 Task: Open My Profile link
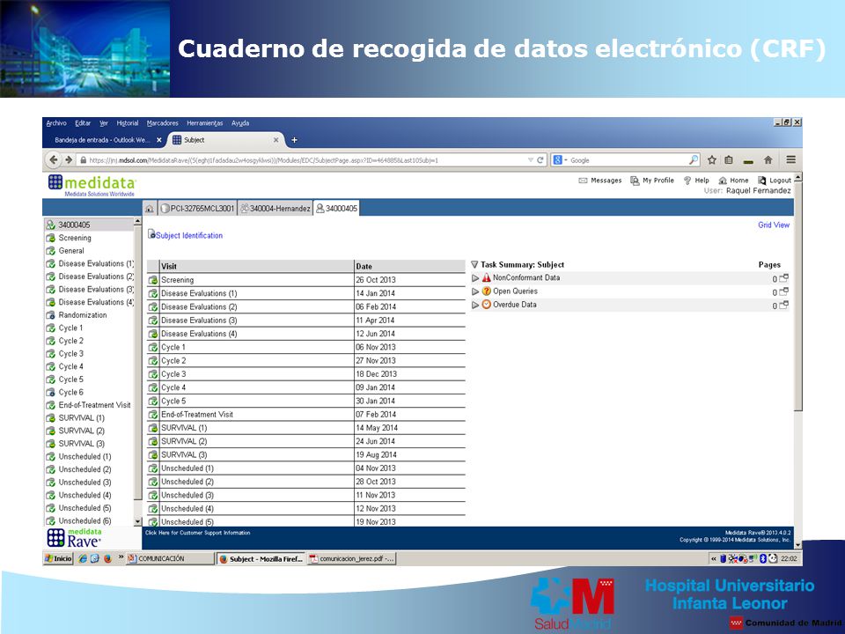[652, 181]
